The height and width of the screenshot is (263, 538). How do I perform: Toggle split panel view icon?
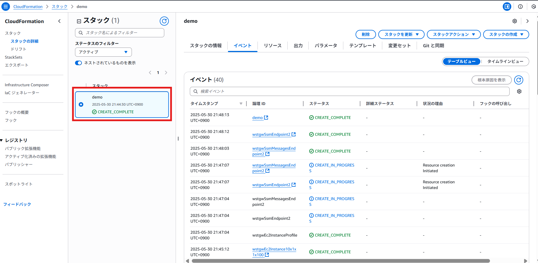507,6
